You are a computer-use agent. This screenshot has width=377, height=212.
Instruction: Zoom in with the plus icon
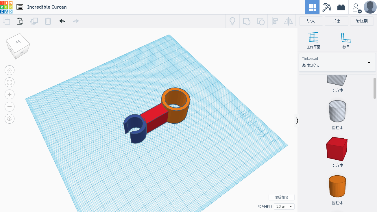10,94
